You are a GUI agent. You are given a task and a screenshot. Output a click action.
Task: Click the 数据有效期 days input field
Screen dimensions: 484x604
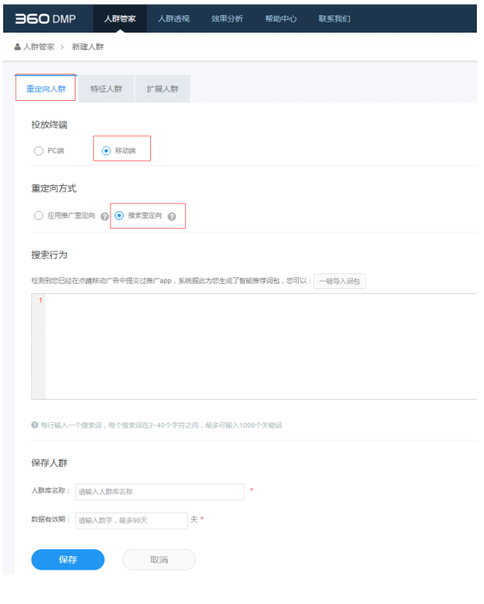click(x=131, y=521)
